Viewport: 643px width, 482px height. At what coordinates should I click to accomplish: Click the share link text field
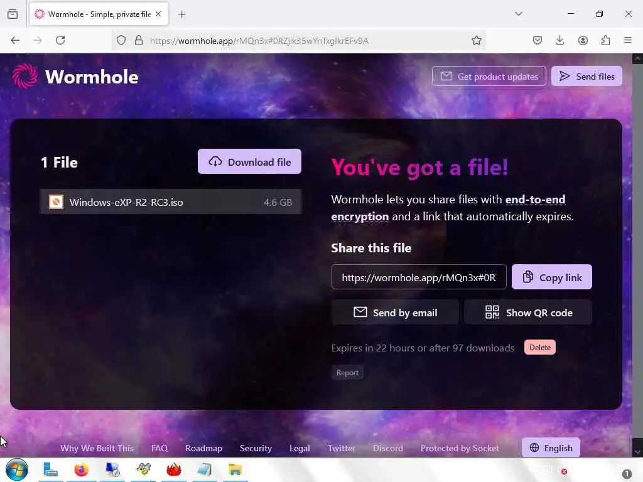419,277
